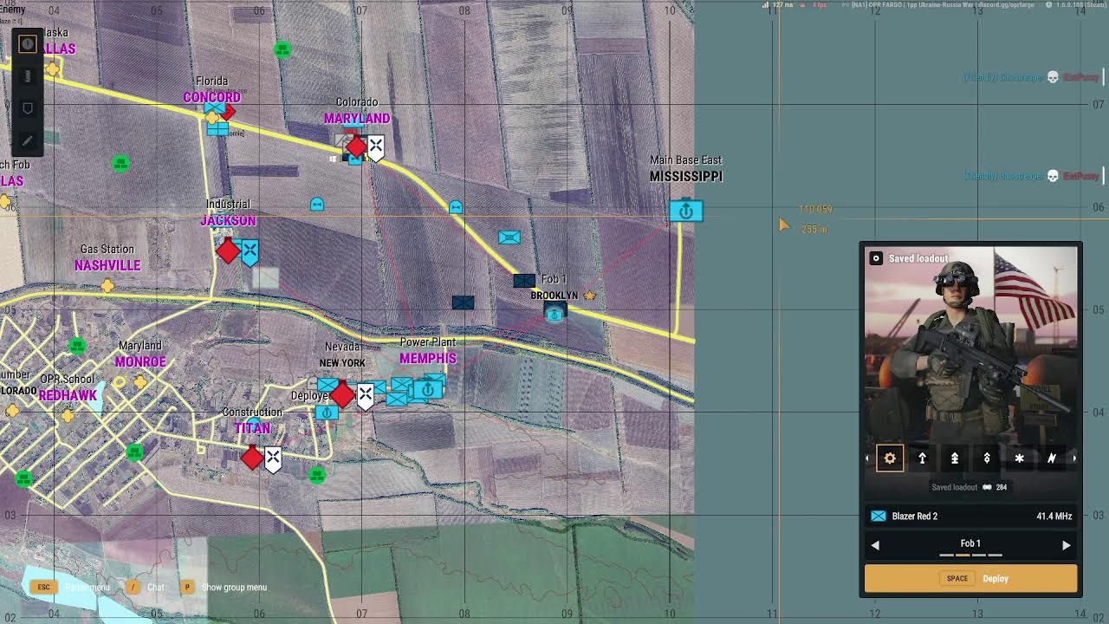Click the red diamond objective at MARYLAND Colorado
The height and width of the screenshot is (624, 1109).
click(x=356, y=147)
